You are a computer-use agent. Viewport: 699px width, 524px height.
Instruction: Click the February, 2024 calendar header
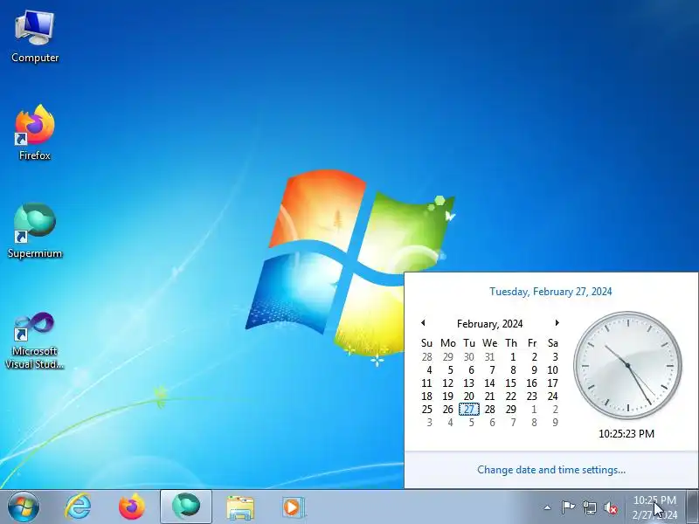click(489, 323)
